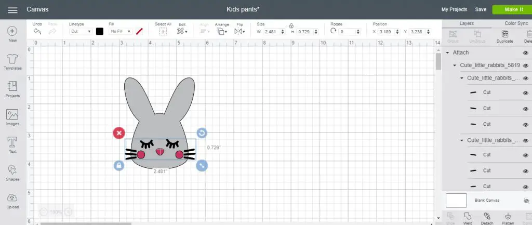Click the rotate field stepper arrows
Image resolution: width=532 pixels, height=225 pixels.
358,32
